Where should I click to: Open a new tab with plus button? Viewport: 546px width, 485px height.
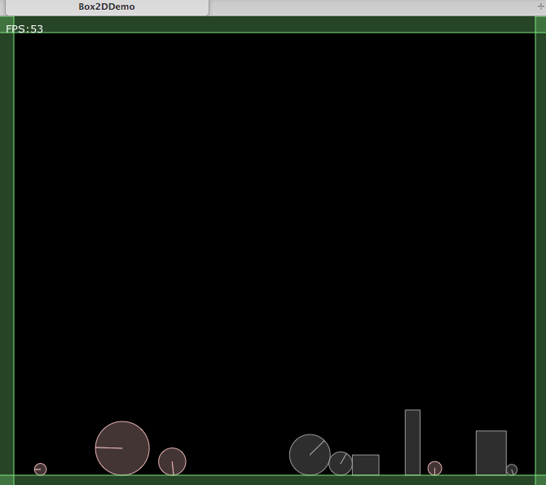[x=540, y=7]
